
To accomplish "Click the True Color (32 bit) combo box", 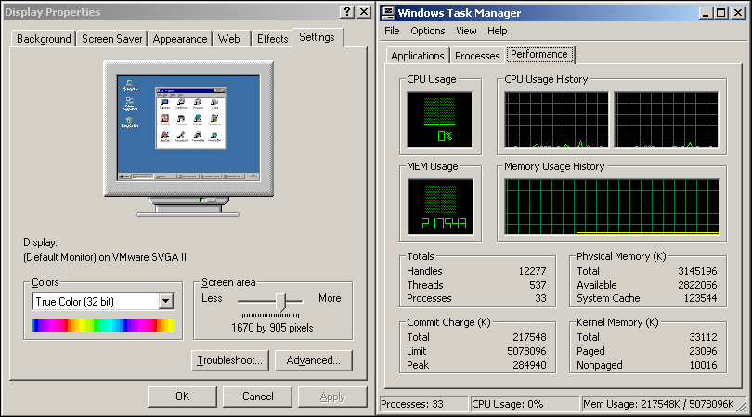I will tap(103, 301).
